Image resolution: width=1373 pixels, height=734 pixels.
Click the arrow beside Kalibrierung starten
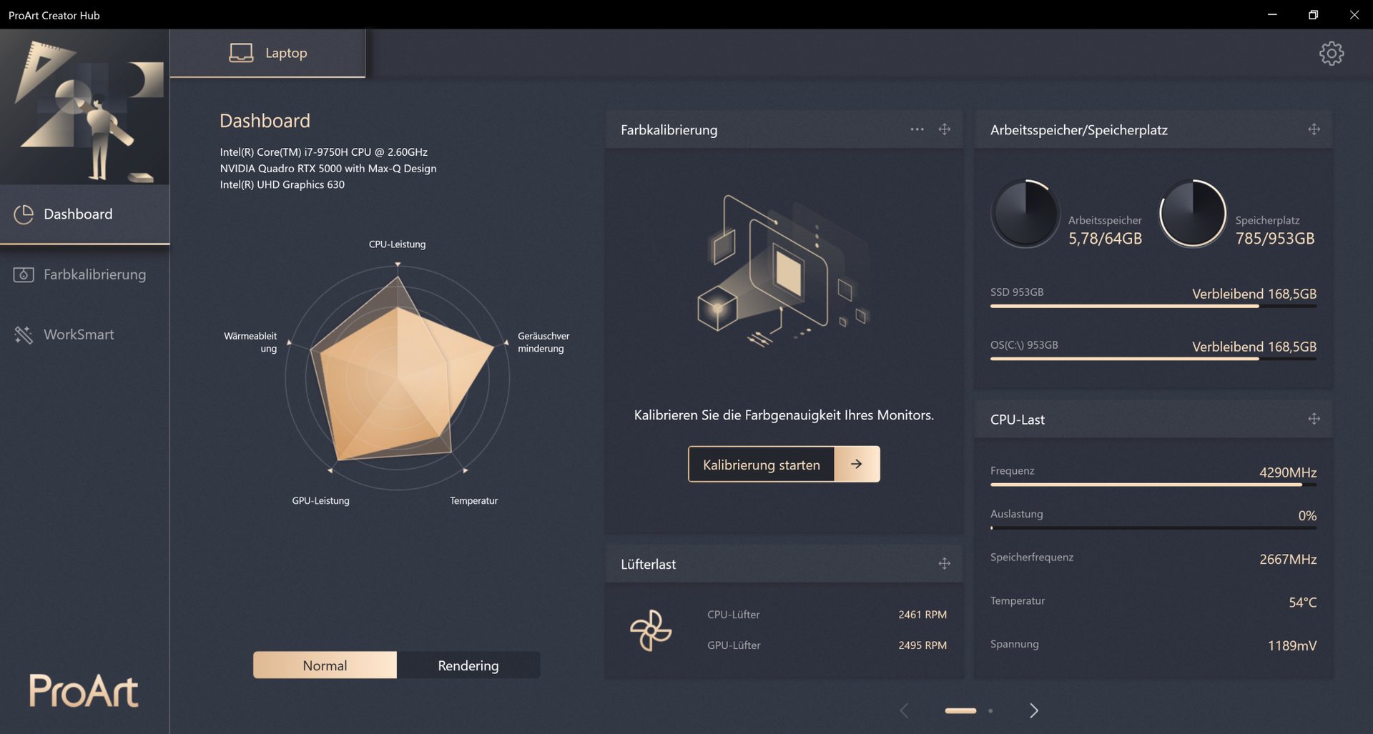(x=857, y=464)
